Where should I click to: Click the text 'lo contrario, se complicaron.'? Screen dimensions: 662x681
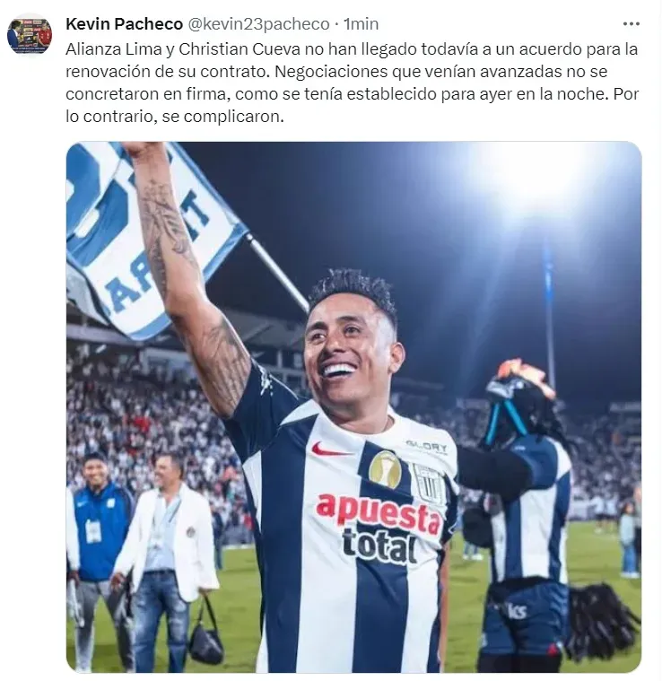point(175,117)
